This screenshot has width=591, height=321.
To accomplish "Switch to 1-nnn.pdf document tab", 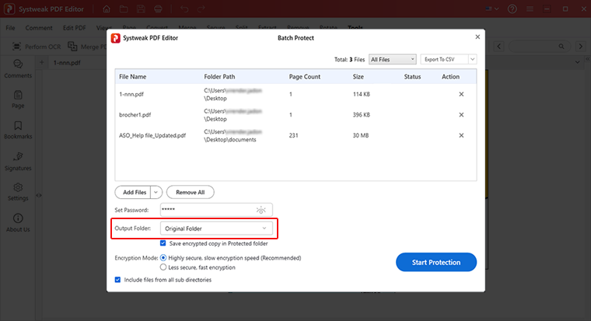I will pos(67,62).
